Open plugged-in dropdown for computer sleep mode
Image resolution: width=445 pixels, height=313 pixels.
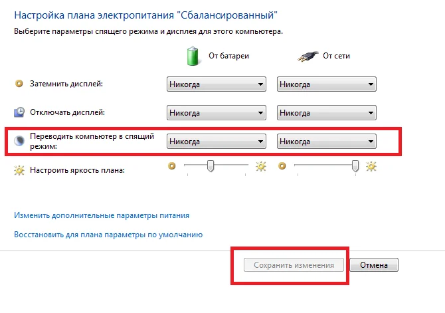tap(327, 142)
